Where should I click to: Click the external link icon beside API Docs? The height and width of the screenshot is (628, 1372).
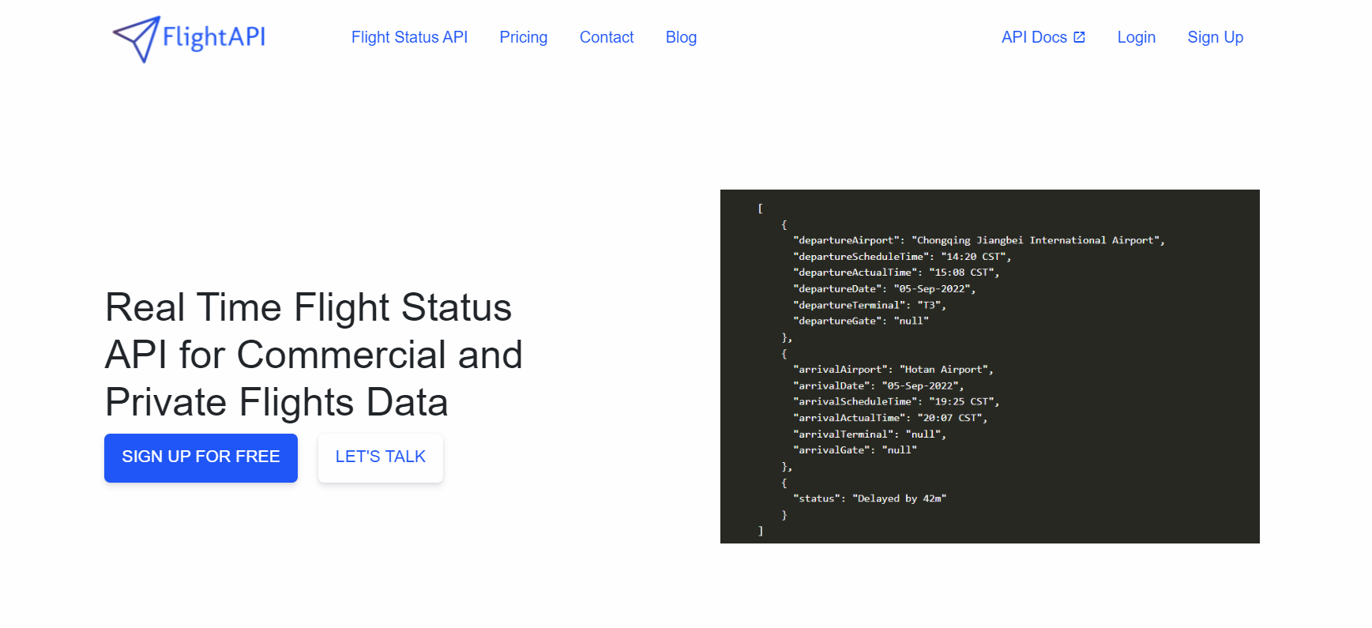pos(1079,37)
